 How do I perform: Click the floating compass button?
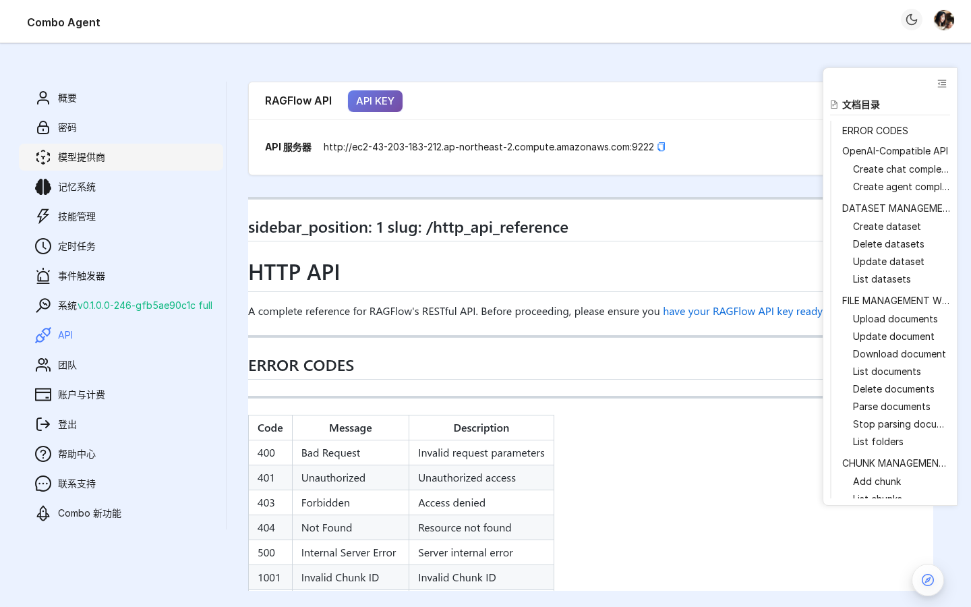click(x=928, y=580)
